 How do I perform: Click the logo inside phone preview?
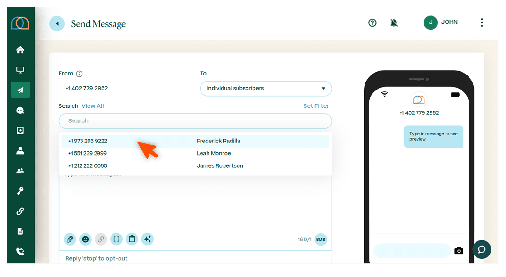coord(419,100)
